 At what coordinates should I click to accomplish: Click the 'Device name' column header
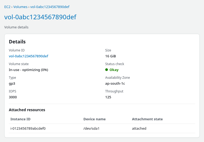(x=94, y=119)
